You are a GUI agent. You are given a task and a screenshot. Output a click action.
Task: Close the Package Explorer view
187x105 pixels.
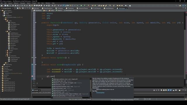tap(13, 8)
